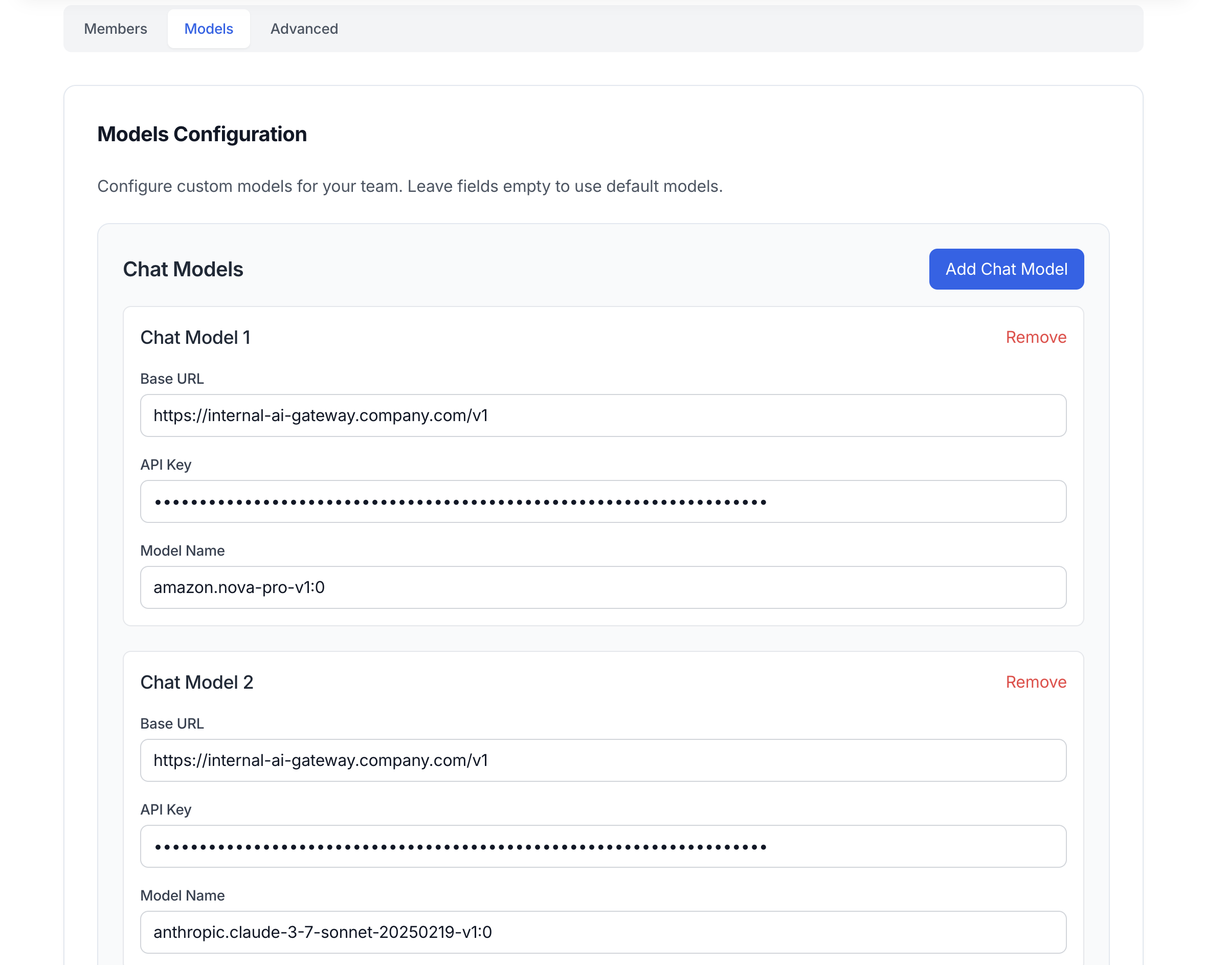Image resolution: width=1205 pixels, height=965 pixels.
Task: Remove Chat Model 2
Action: point(1036,682)
